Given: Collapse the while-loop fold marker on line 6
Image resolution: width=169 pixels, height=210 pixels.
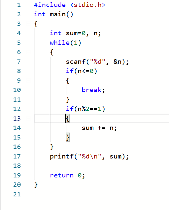Looking at the screenshot, I should [x=29, y=52].
